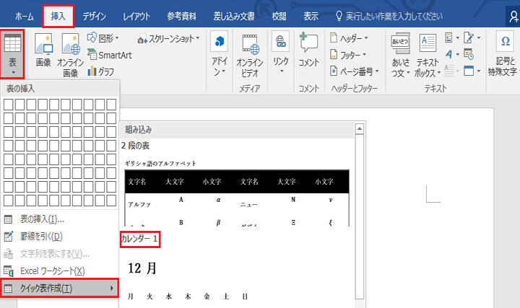Open the 図形 (Shapes) dropdown
520x308 pixels.
(x=103, y=38)
